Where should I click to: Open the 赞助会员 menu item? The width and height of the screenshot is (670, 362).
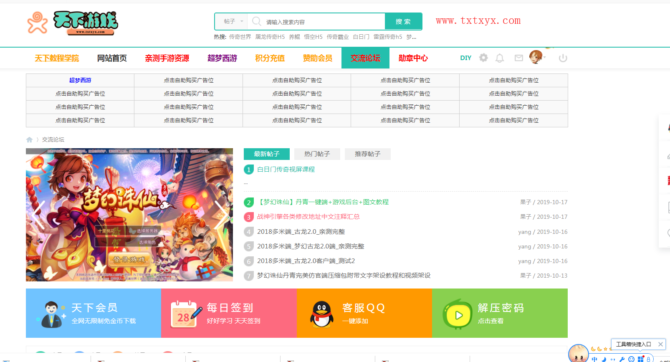point(318,58)
